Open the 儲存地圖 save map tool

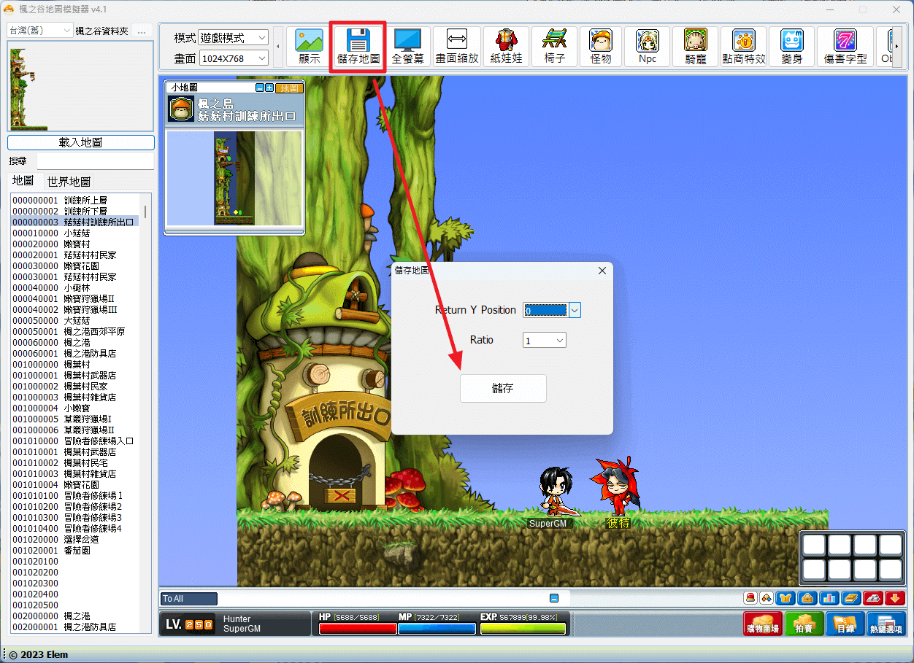click(x=358, y=47)
